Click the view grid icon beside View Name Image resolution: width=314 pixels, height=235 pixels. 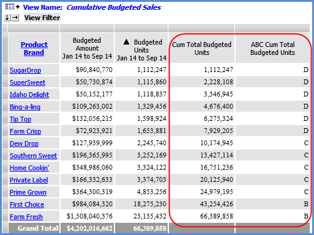click(x=10, y=7)
